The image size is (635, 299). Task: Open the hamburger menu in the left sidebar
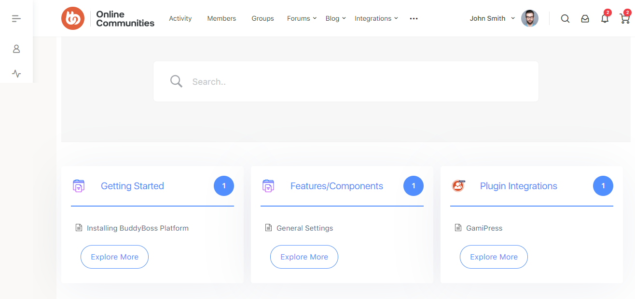16,18
